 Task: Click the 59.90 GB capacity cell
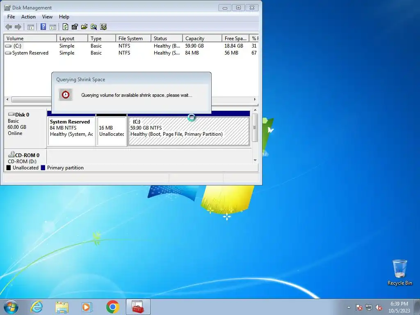194,46
